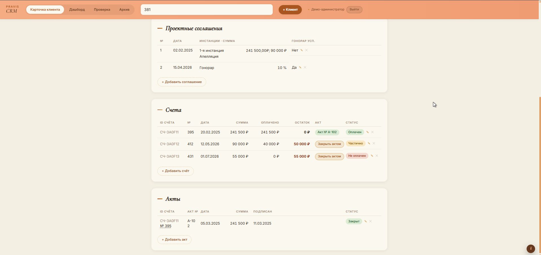The image size is (541, 255).
Task: Edit agreement dated 15.04.2026
Action: (300, 68)
